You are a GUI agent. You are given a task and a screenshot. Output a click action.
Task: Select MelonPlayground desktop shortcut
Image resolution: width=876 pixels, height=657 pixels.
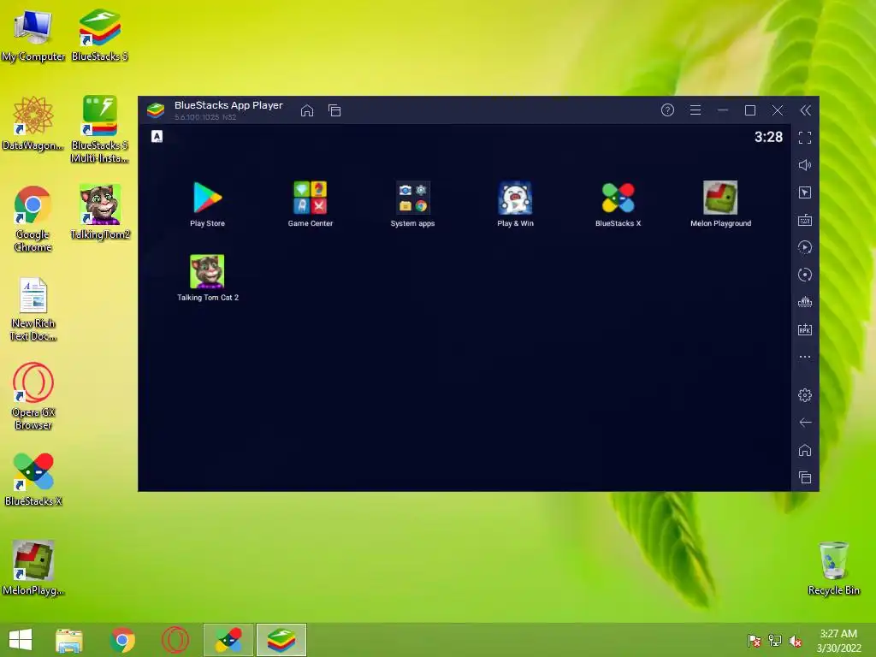[33, 568]
